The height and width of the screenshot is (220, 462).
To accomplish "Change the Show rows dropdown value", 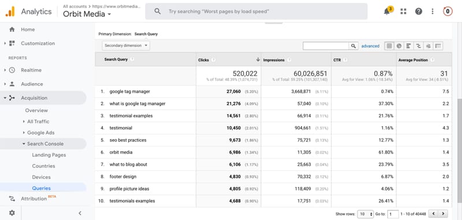I will [366, 214].
